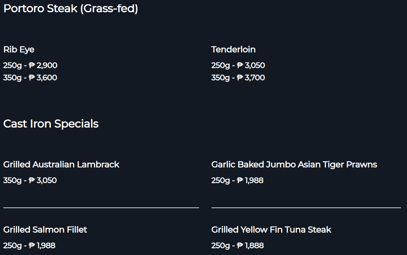The width and height of the screenshot is (407, 255).
Task: Click the Portoro Steak (Grass-fed) heading
Action: coord(71,9)
